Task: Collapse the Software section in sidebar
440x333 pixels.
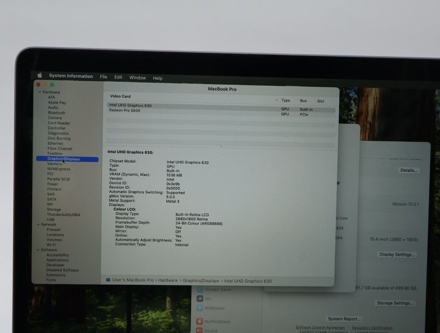Action: point(38,250)
